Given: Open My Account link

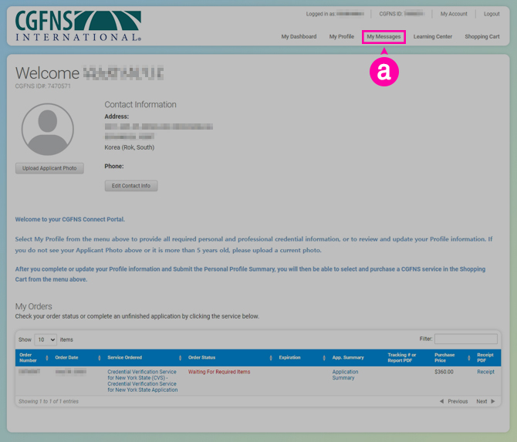Looking at the screenshot, I should [454, 14].
